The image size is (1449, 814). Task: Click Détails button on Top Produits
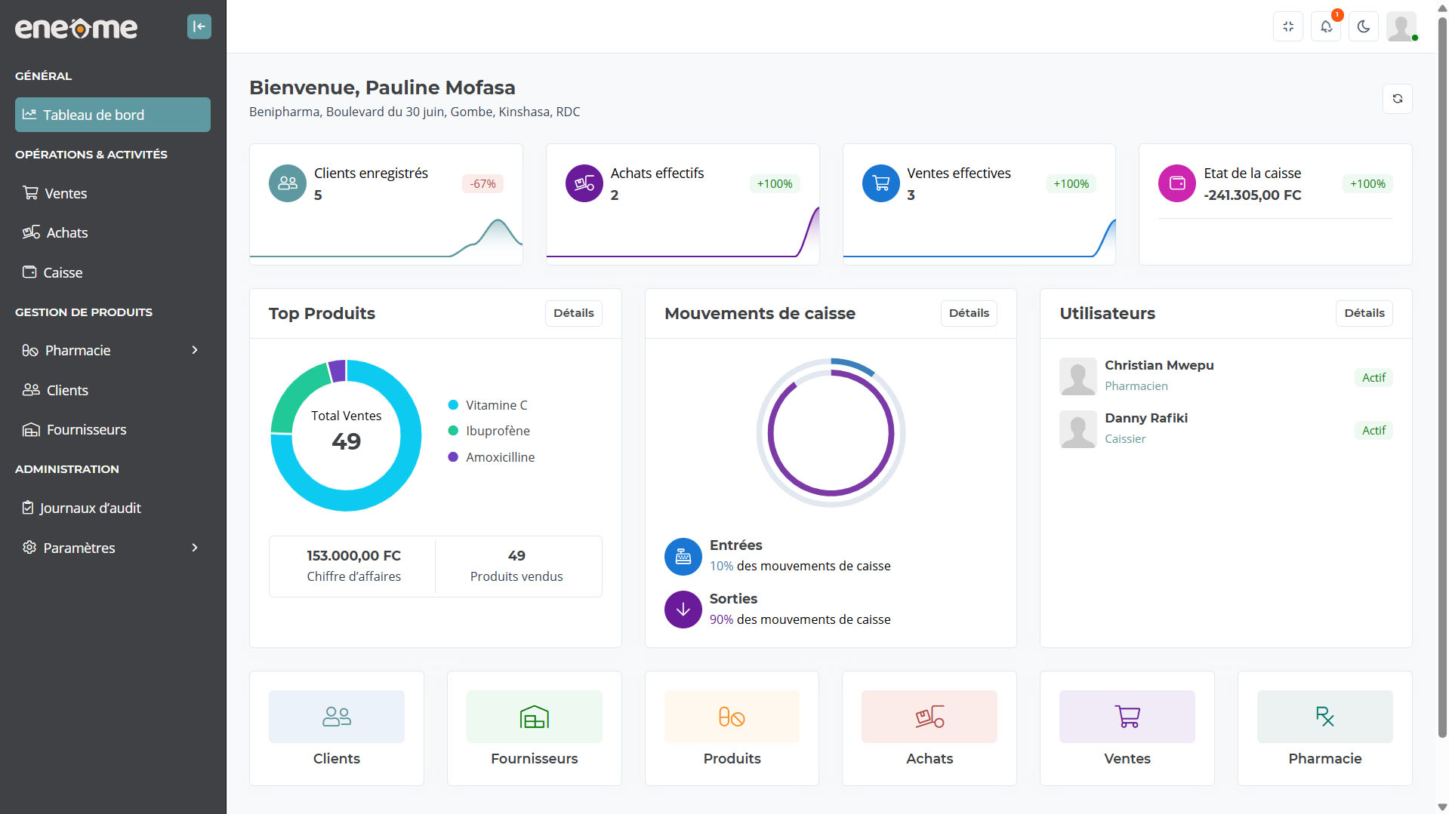pos(573,313)
